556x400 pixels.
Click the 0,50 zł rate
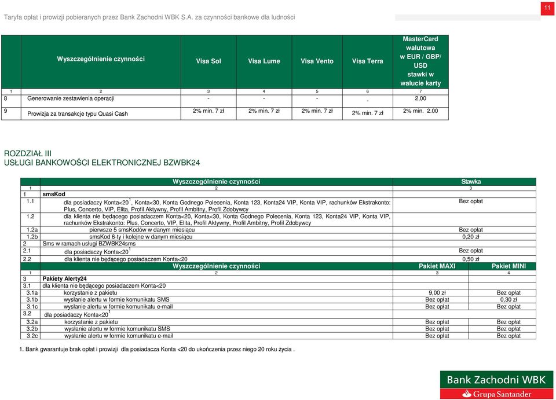coord(471,259)
